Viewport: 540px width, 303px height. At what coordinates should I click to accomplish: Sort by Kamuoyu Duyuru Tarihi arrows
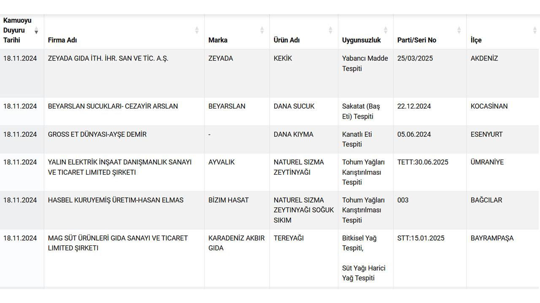click(36, 30)
